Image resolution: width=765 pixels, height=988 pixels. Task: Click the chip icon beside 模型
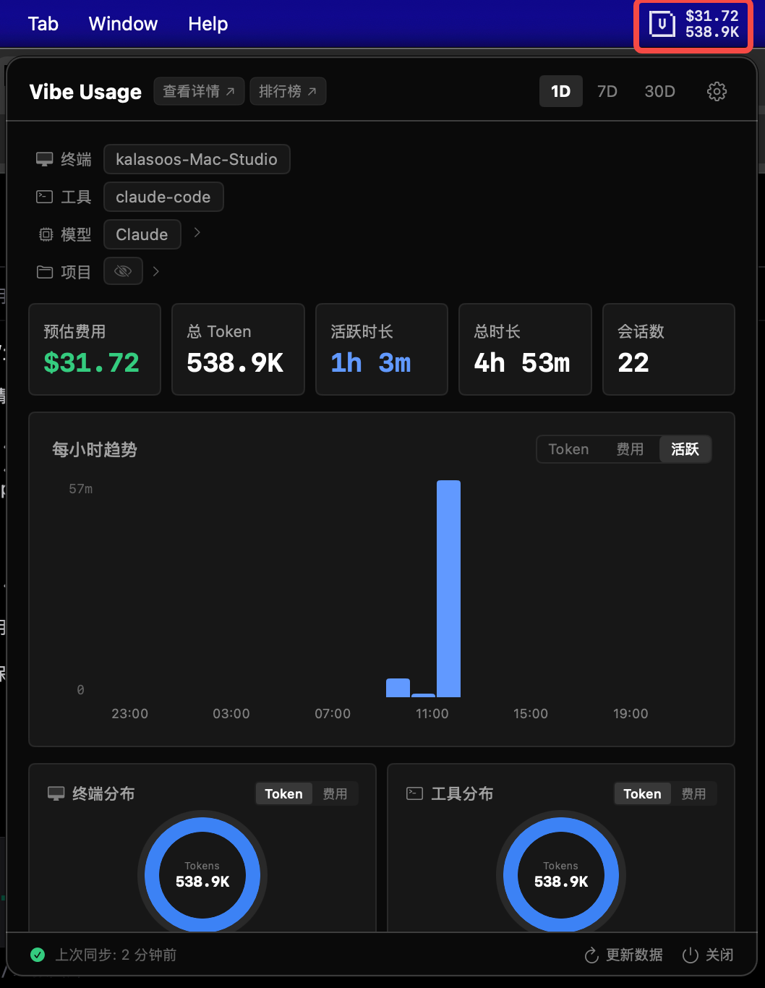tap(46, 234)
